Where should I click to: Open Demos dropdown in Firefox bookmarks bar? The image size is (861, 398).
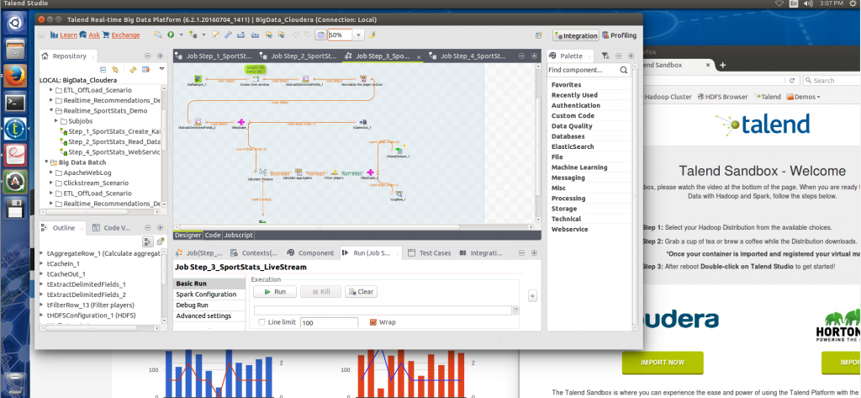(803, 97)
